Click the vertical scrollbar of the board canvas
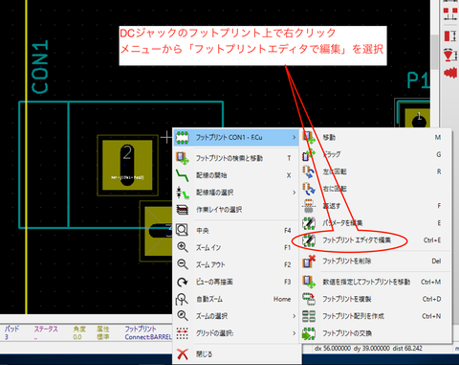This screenshot has width=459, height=365. (434, 51)
